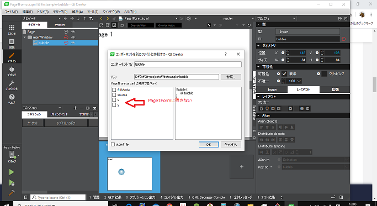Open Help mode question mark icon
This screenshot has height=206, width=377.
coord(12,97)
